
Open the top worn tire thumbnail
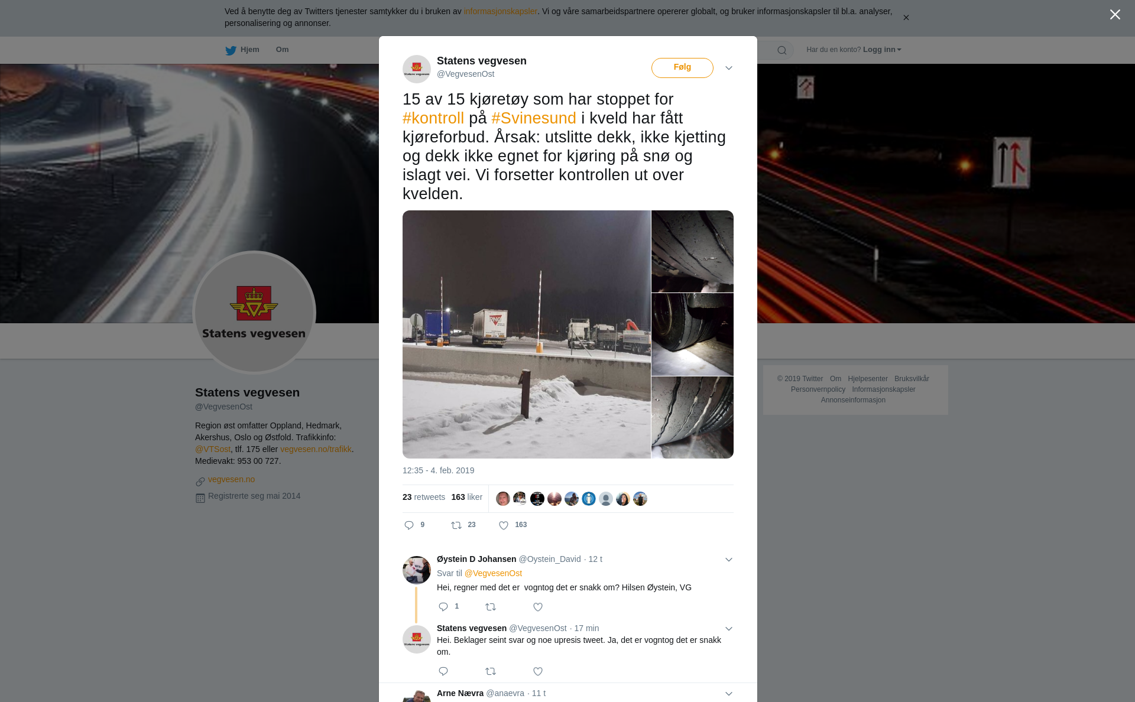tap(692, 251)
